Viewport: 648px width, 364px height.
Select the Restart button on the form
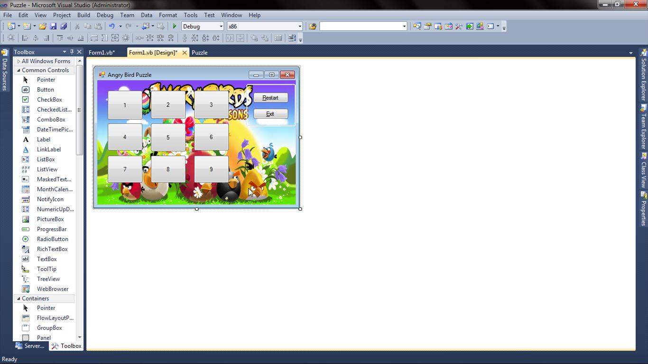[x=270, y=97]
